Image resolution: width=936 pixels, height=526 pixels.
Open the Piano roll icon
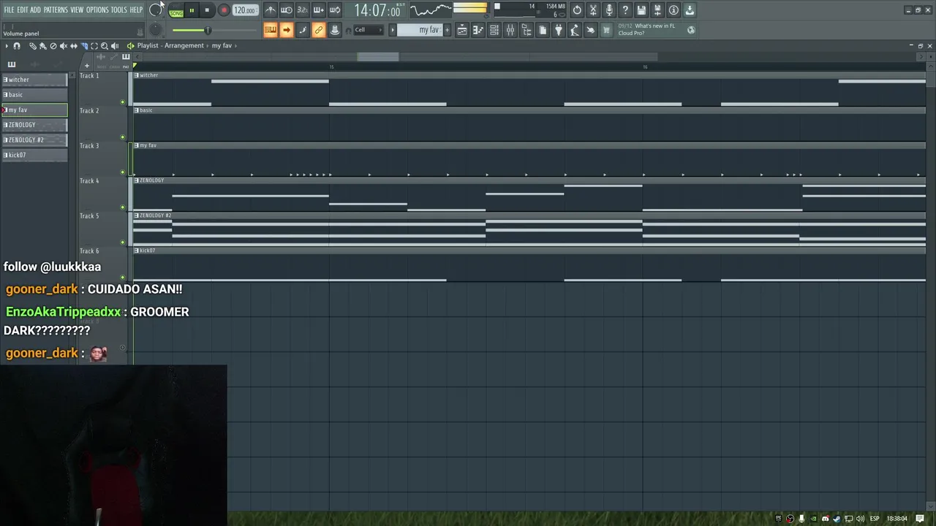(x=478, y=30)
